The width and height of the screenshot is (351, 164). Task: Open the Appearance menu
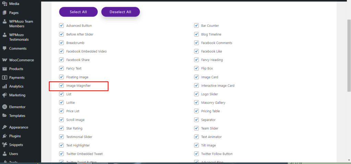pos(19,127)
